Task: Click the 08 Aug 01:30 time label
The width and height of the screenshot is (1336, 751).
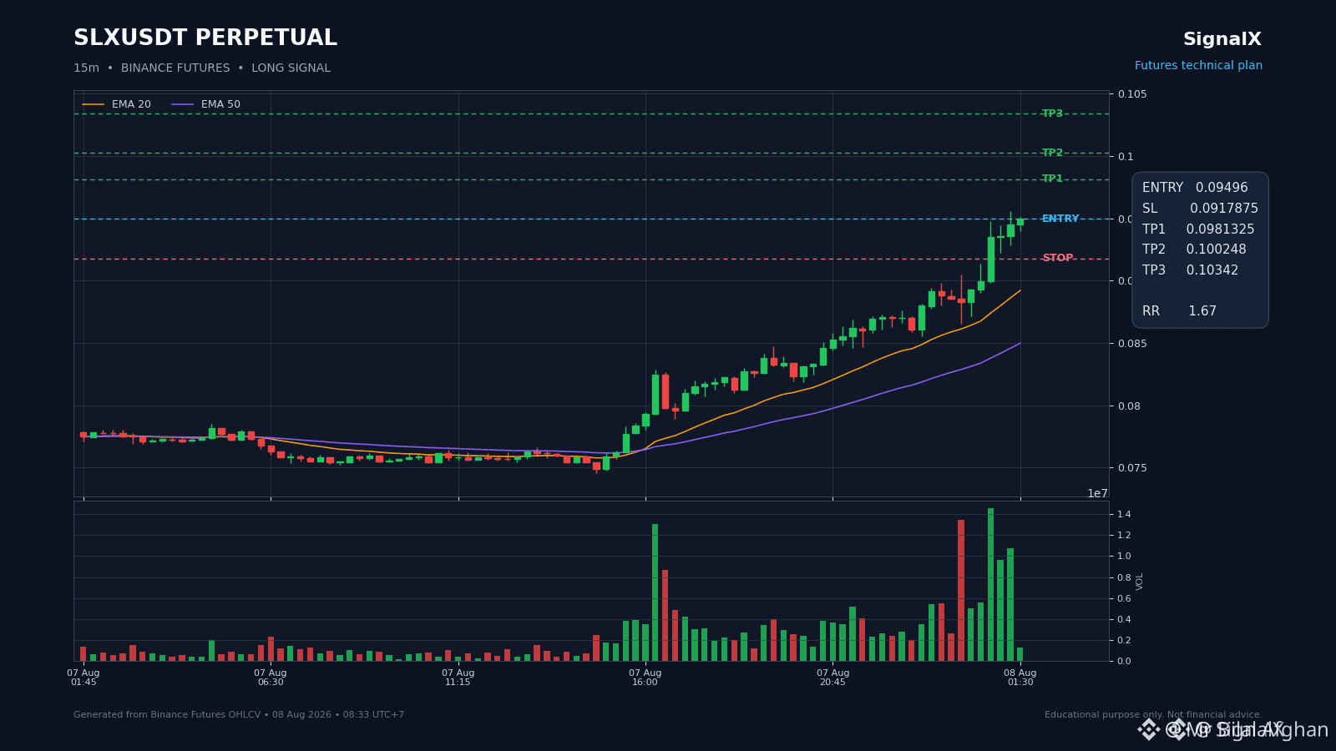Action: [x=1020, y=678]
